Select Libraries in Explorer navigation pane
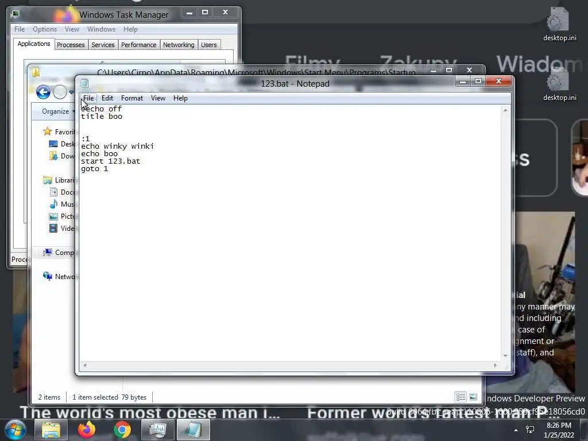The height and width of the screenshot is (441, 588). (x=59, y=180)
